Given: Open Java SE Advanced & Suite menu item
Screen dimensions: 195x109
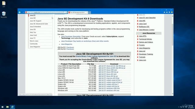Looking at the screenshot, I should (x=39, y=24).
